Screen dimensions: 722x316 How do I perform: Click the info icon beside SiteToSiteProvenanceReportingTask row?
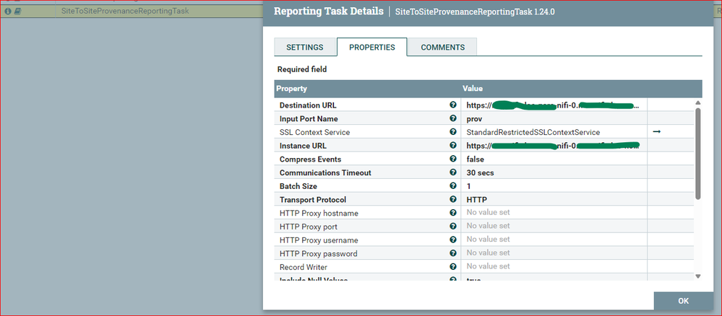tap(8, 11)
